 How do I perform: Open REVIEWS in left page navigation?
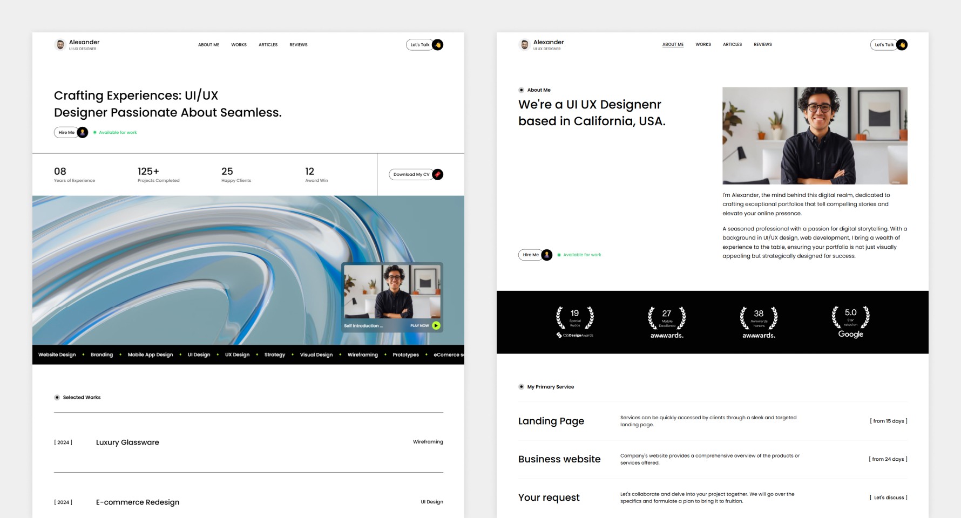pos(299,45)
